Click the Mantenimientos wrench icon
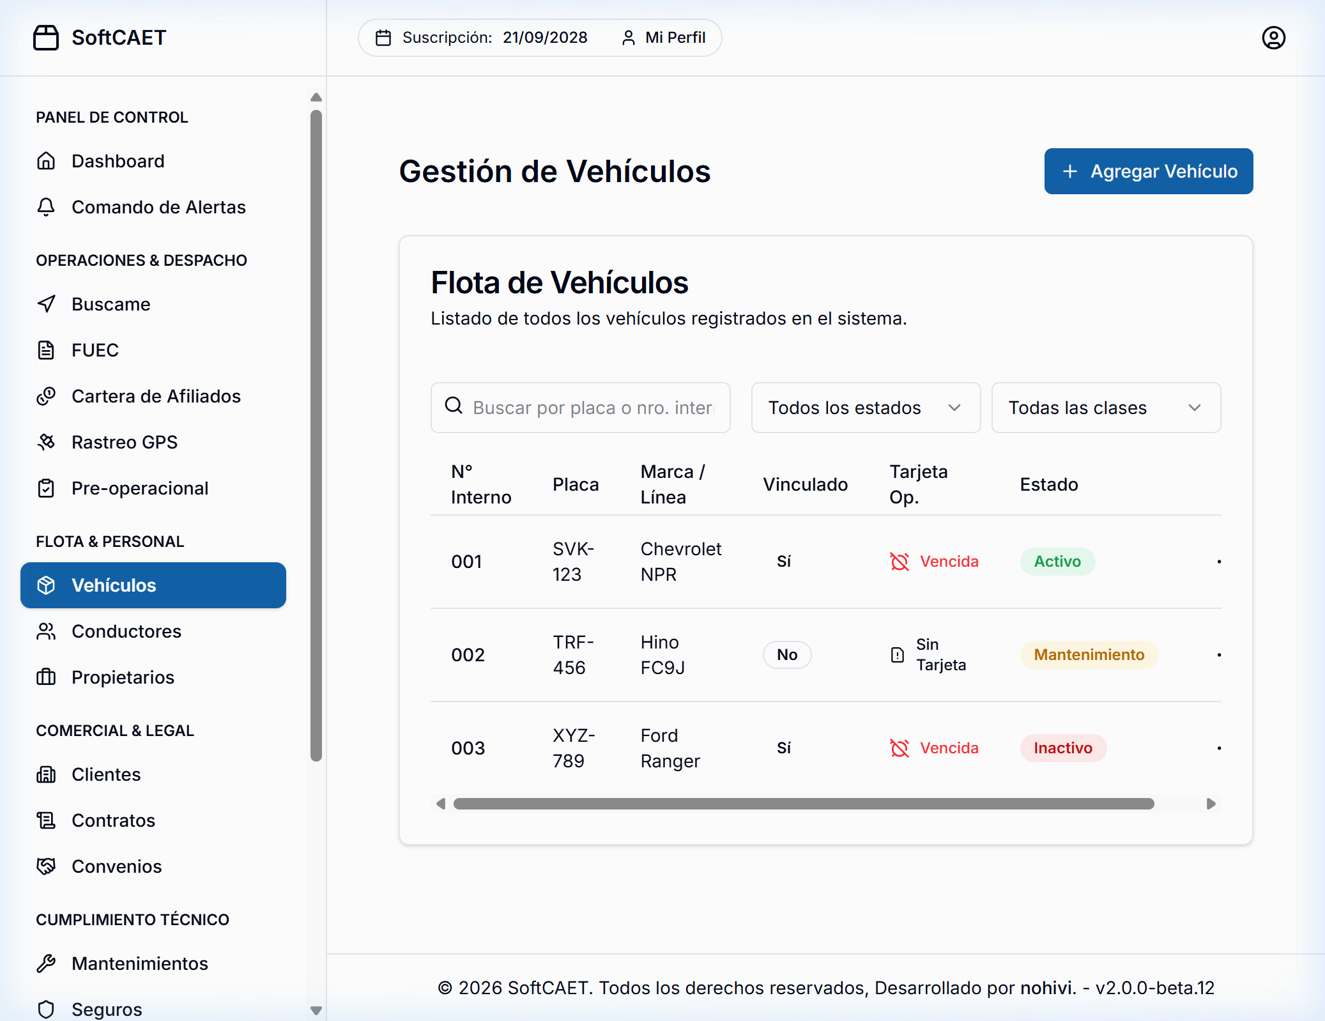 click(46, 963)
